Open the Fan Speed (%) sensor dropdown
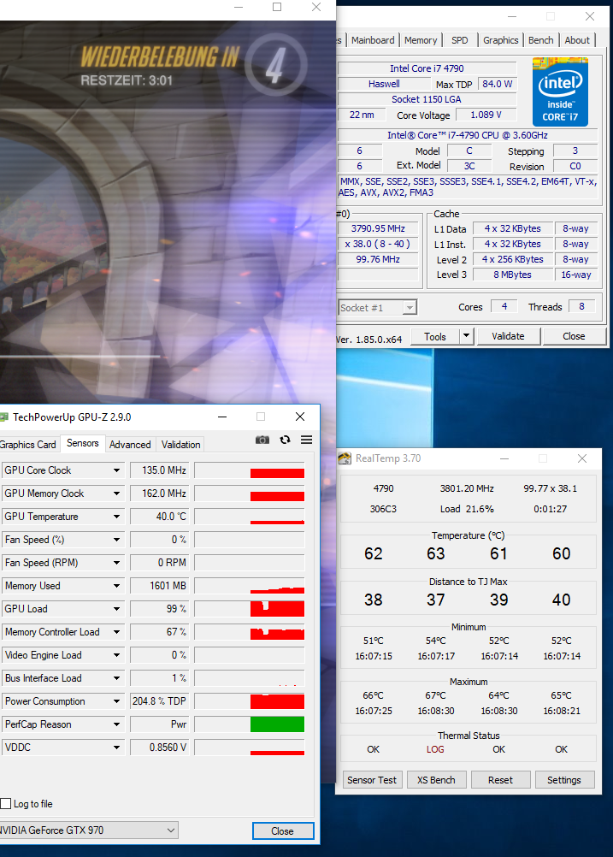Screen dimensions: 613x857 click(x=116, y=540)
